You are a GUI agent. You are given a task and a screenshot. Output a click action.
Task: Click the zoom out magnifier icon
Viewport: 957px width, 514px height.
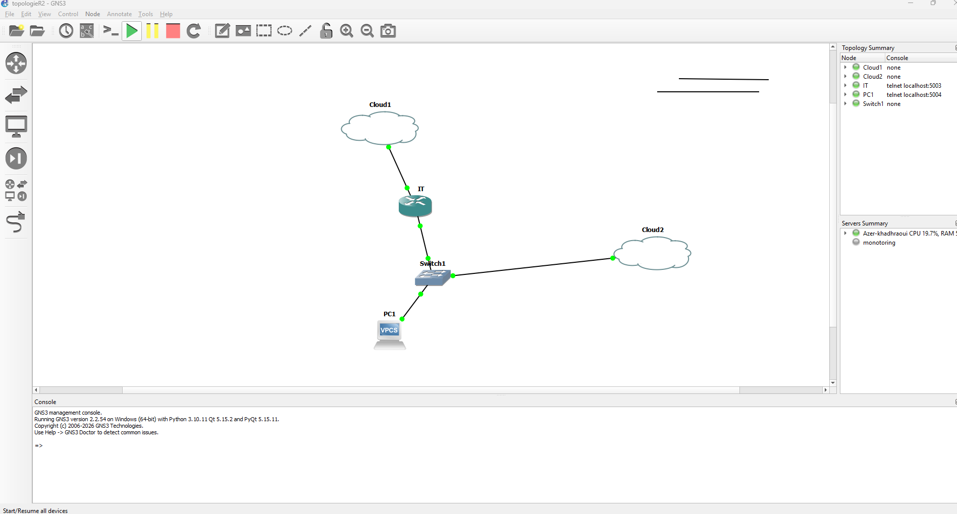367,31
